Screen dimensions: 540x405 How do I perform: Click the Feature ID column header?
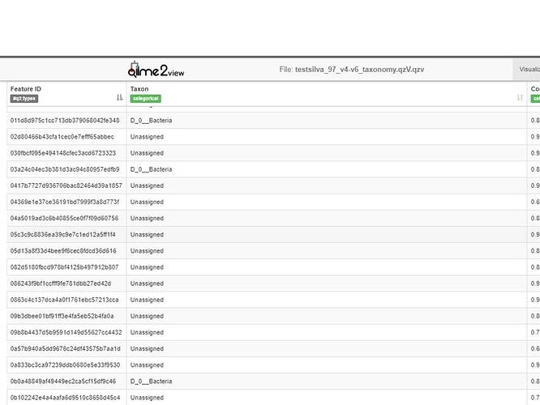click(x=27, y=88)
